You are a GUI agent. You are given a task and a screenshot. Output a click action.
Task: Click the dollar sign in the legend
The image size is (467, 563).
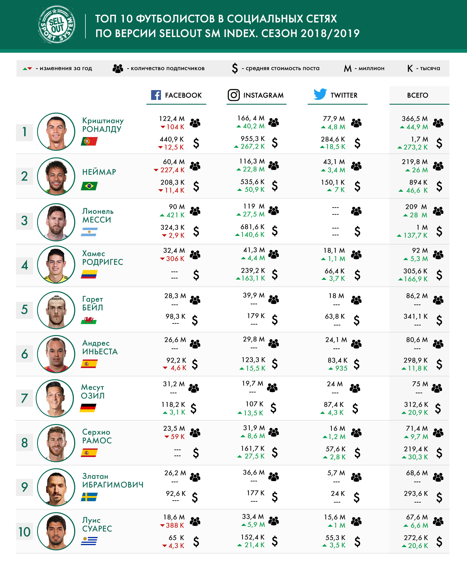[235, 68]
